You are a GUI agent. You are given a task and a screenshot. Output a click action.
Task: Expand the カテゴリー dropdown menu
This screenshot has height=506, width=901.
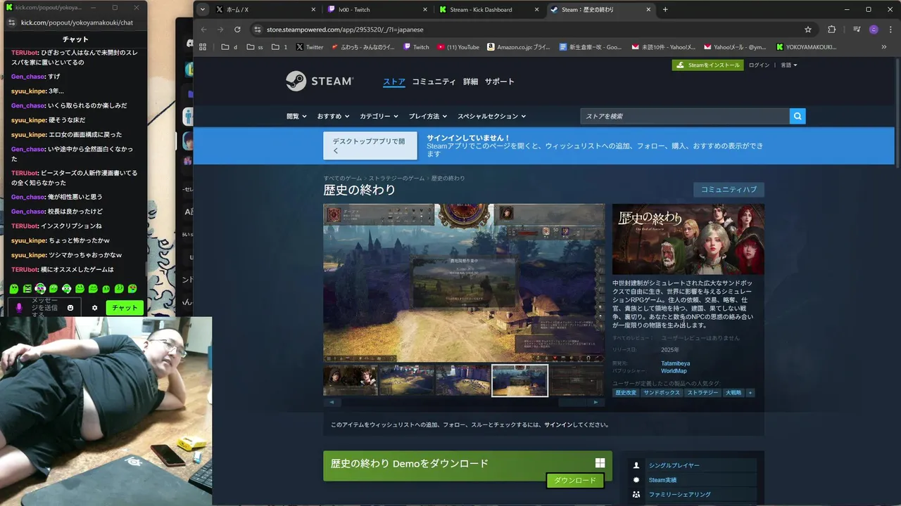pos(379,116)
